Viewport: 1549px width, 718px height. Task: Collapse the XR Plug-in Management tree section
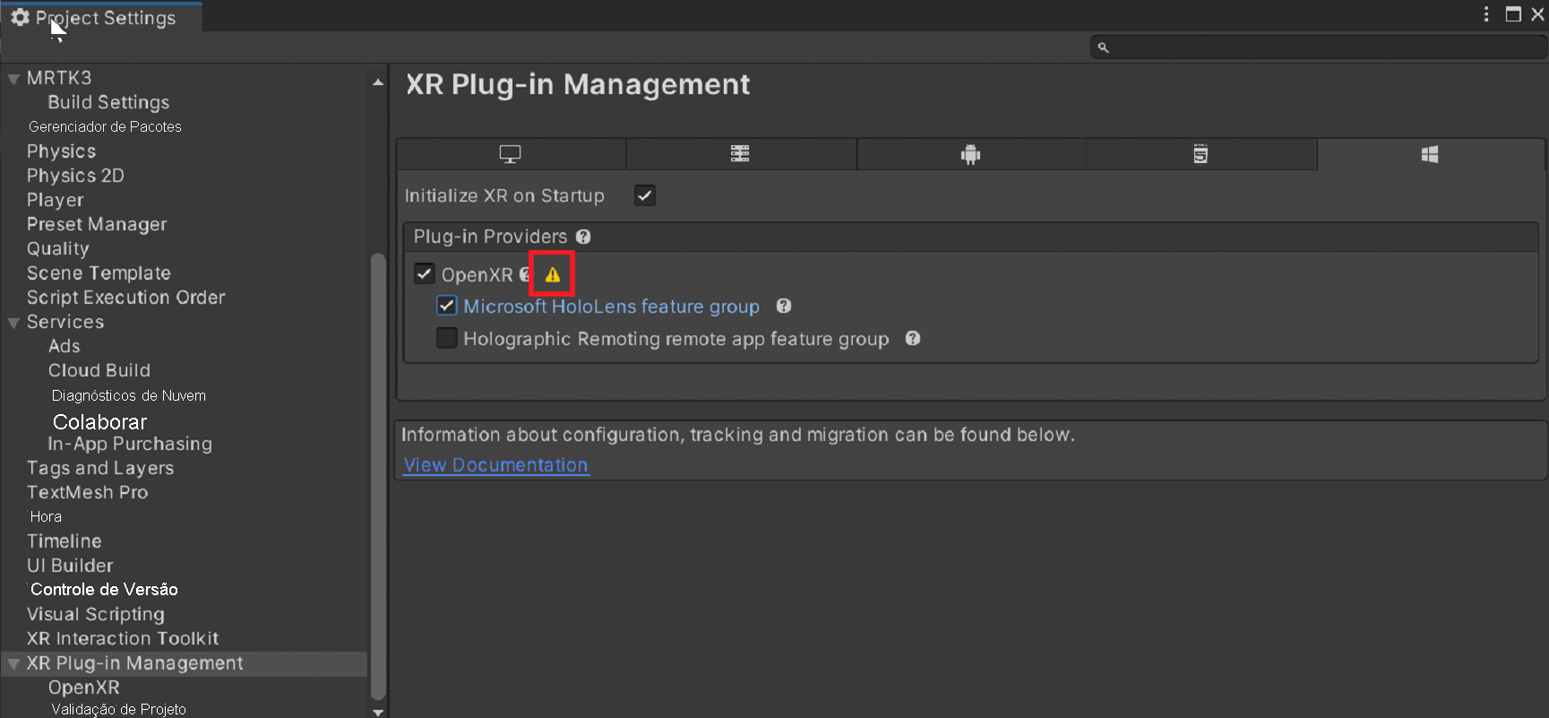coord(13,664)
